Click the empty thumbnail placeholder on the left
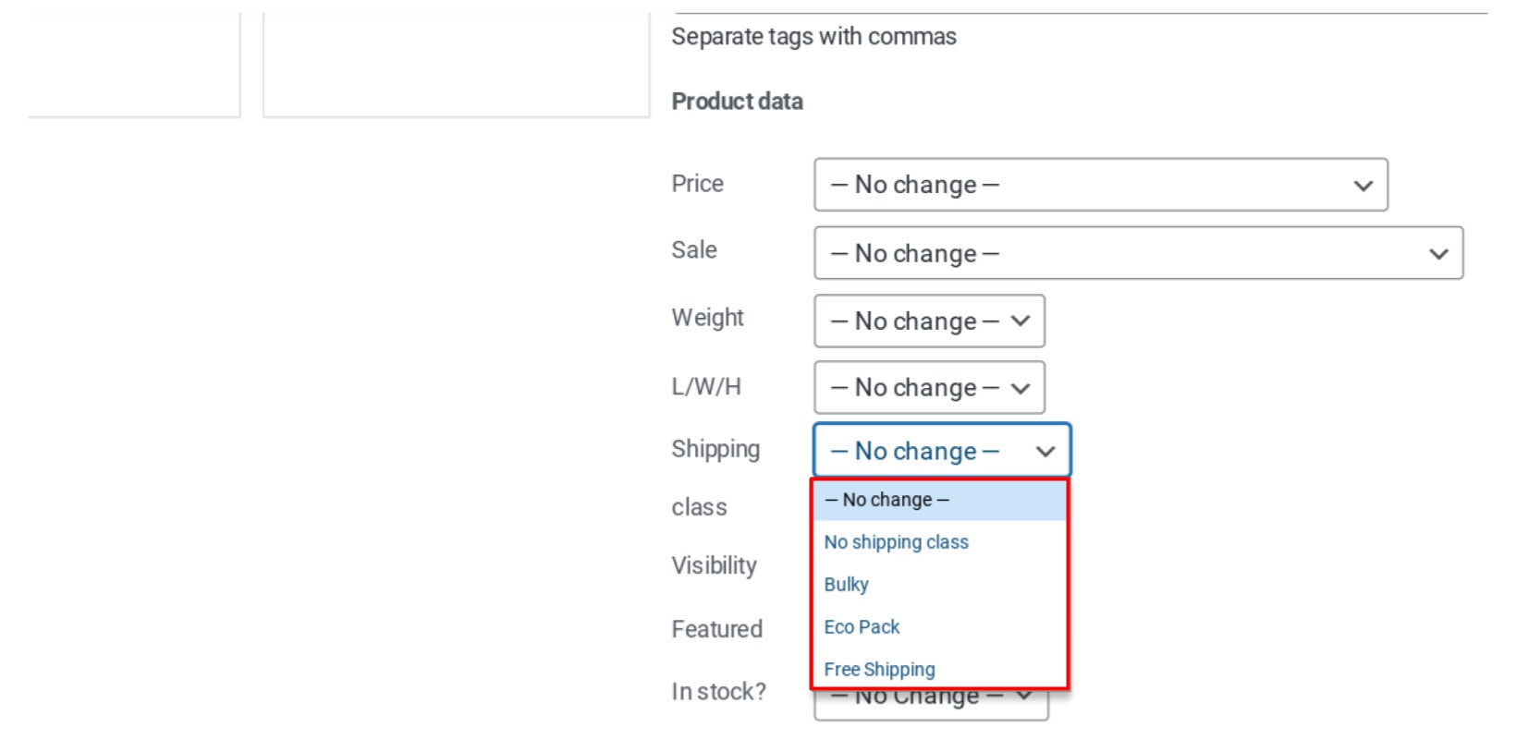Viewport: 1516px width, 739px height. (x=133, y=60)
